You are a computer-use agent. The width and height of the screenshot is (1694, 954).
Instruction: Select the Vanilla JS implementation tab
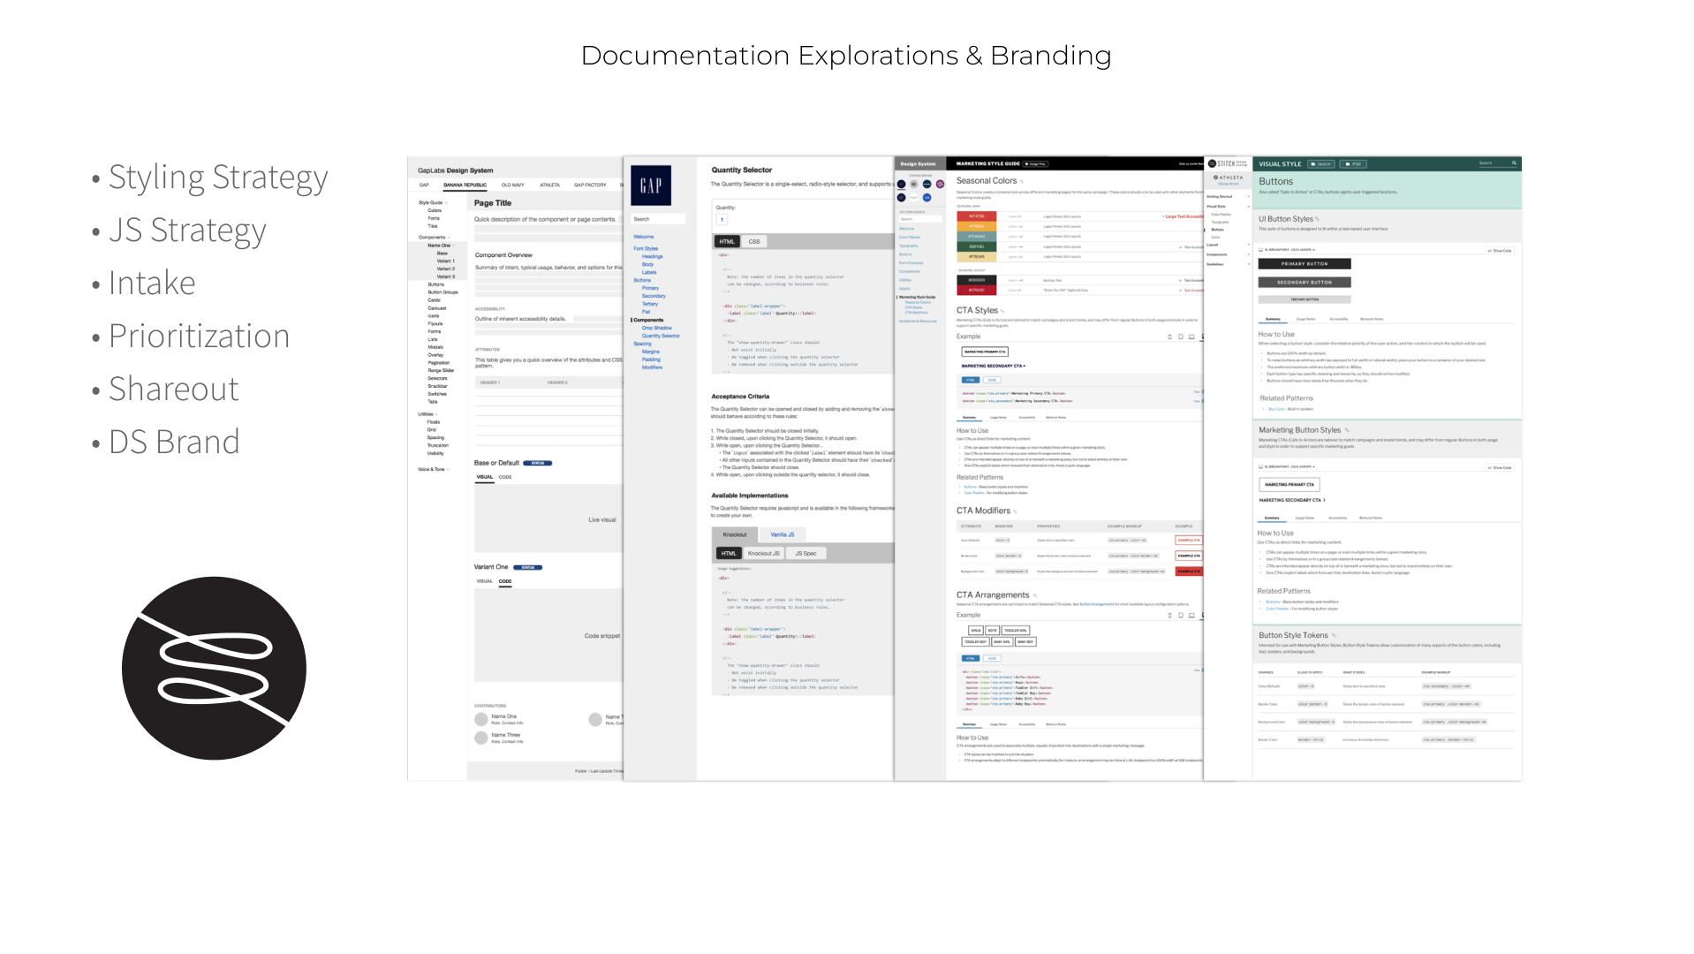(783, 534)
